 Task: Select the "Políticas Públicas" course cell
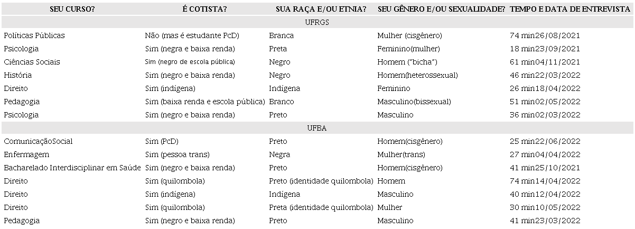coord(34,35)
